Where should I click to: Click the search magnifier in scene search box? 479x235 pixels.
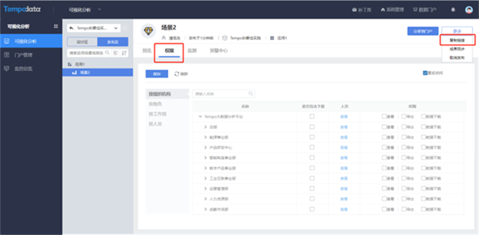pos(107,53)
